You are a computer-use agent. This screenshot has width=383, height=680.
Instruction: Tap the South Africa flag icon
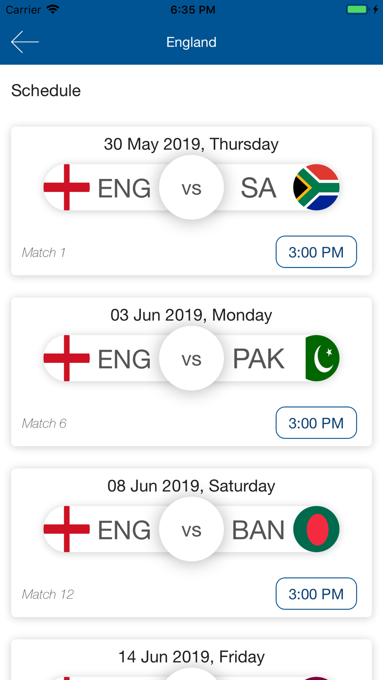(x=316, y=187)
